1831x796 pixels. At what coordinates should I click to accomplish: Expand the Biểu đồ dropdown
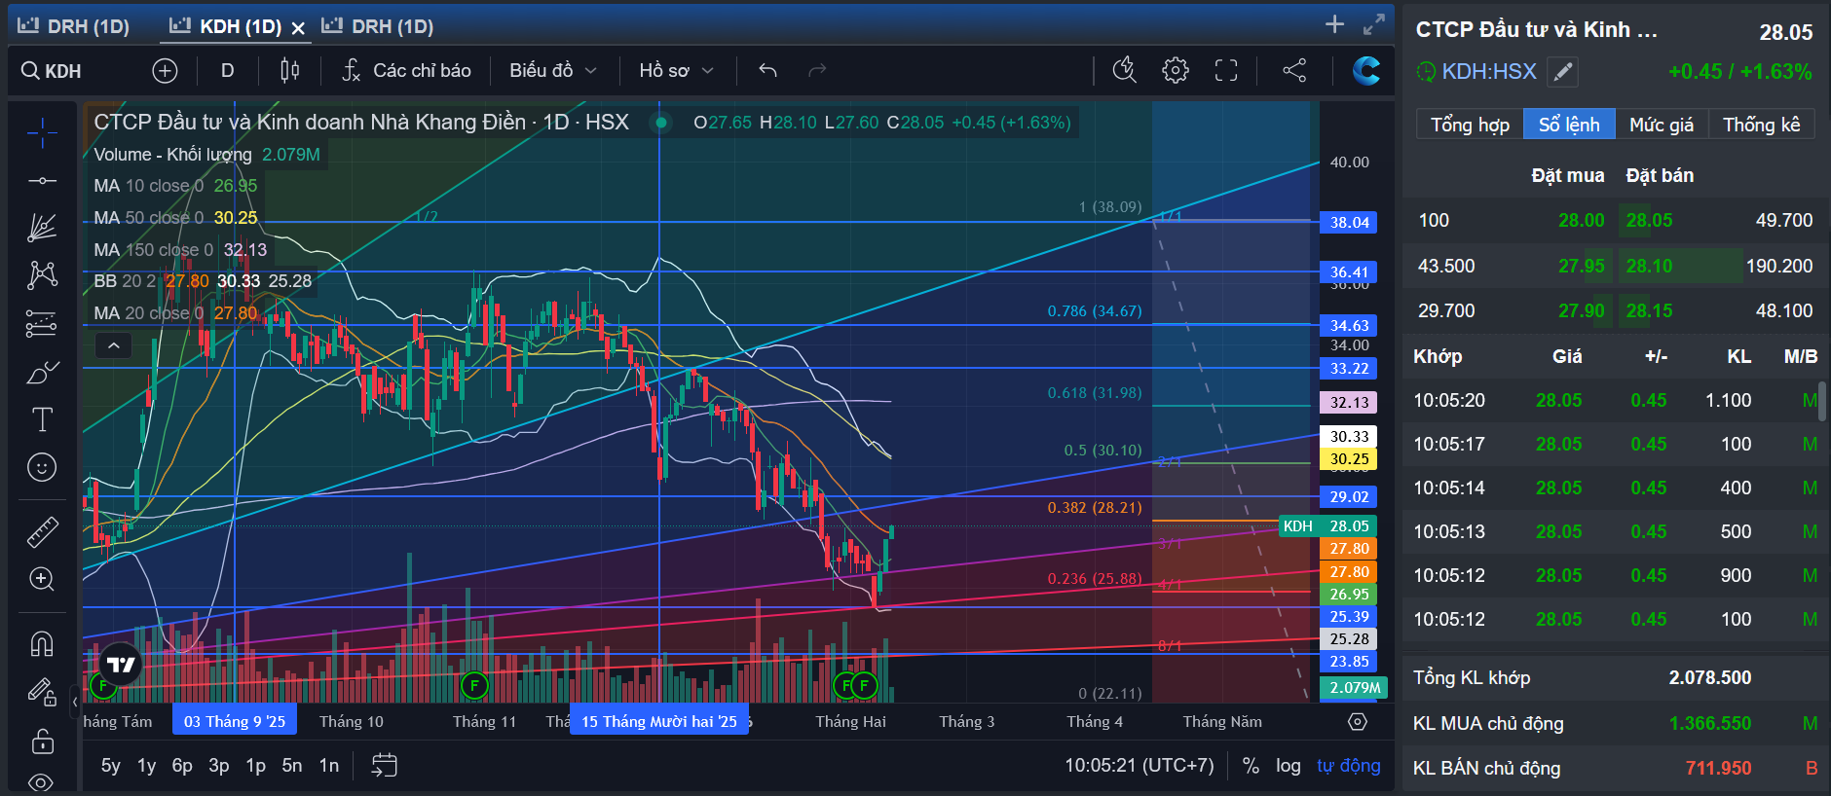[552, 71]
